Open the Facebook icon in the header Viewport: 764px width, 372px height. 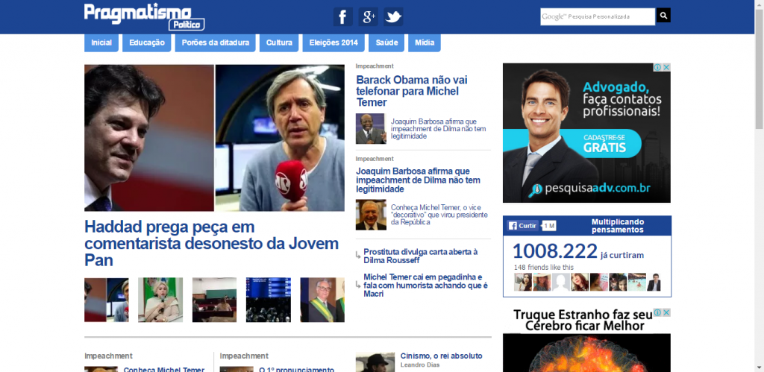[x=342, y=17]
